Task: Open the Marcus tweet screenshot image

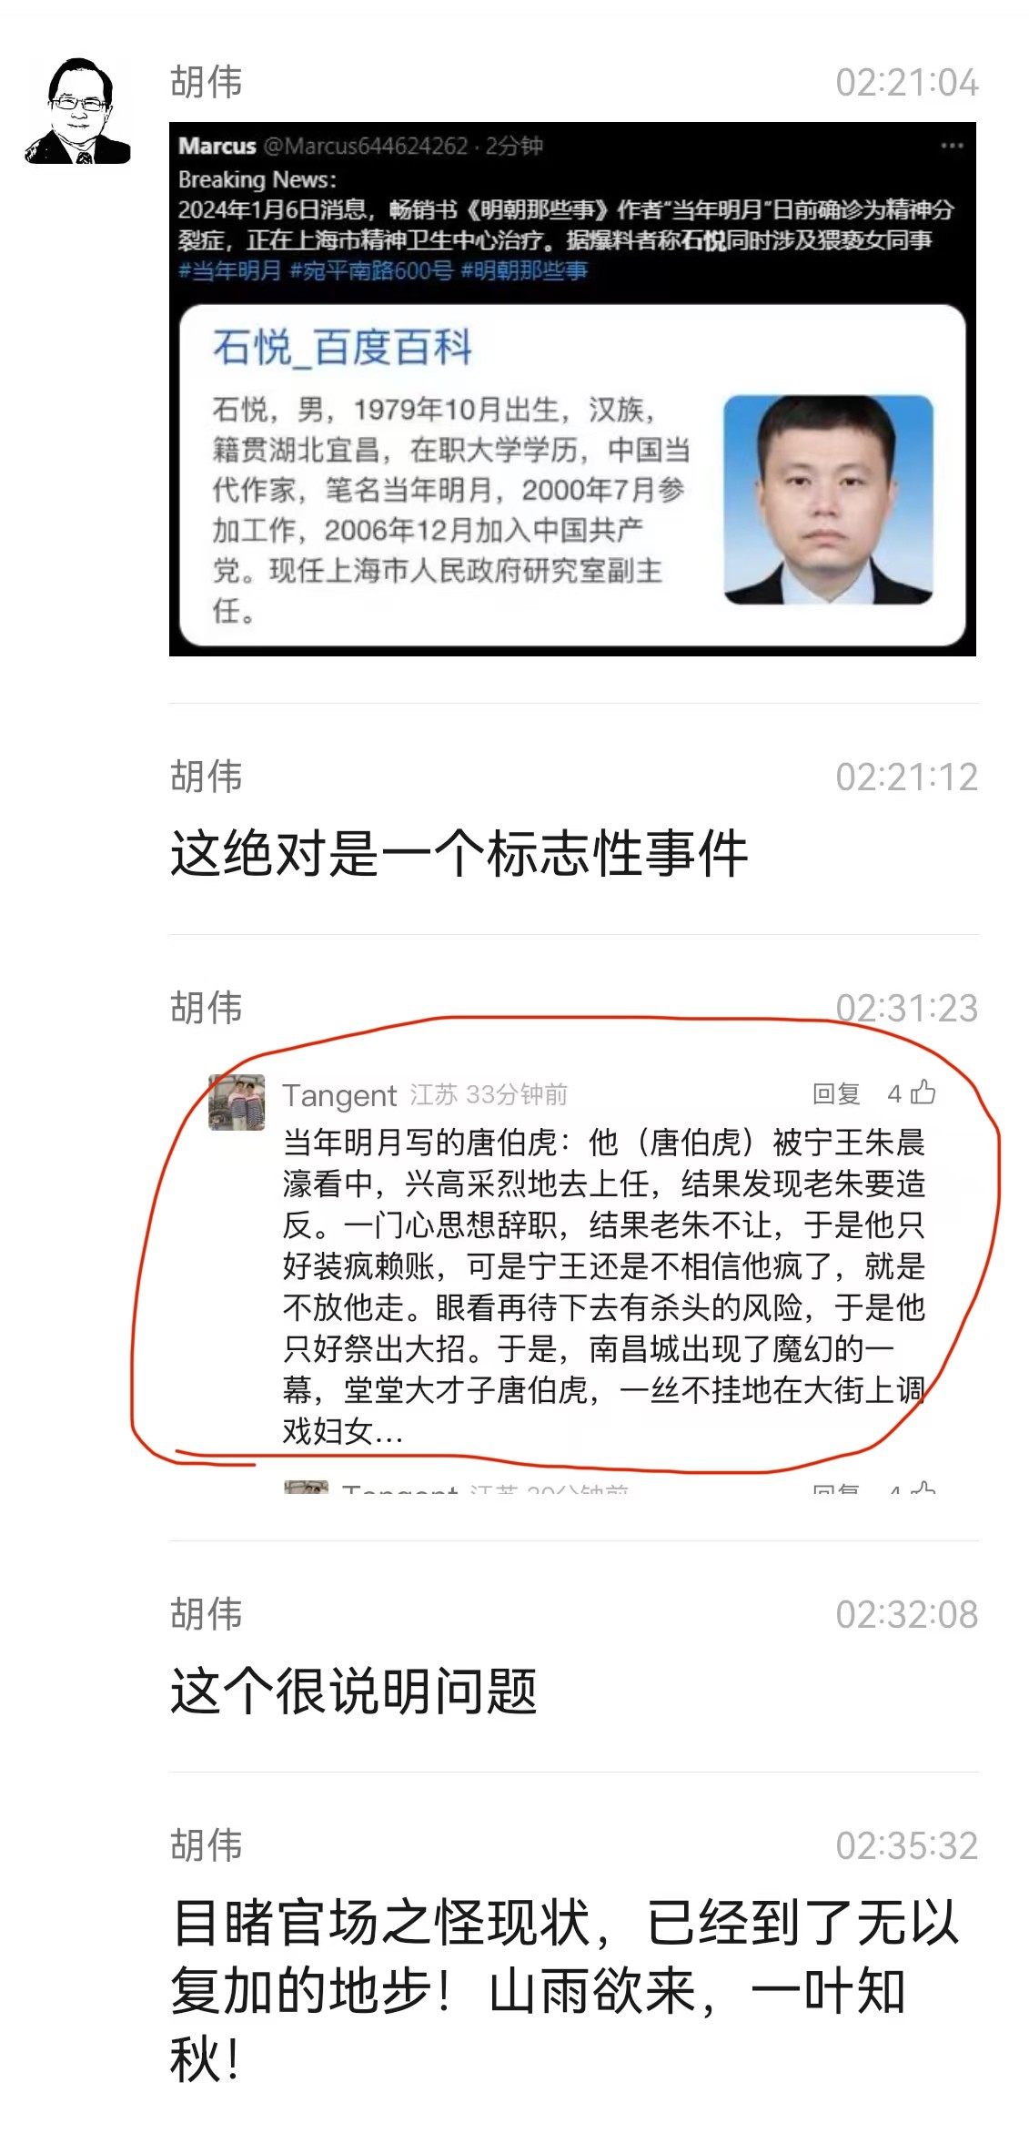Action: coord(572,389)
